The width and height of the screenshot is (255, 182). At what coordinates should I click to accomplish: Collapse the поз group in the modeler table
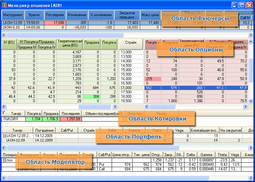click(x=4, y=160)
